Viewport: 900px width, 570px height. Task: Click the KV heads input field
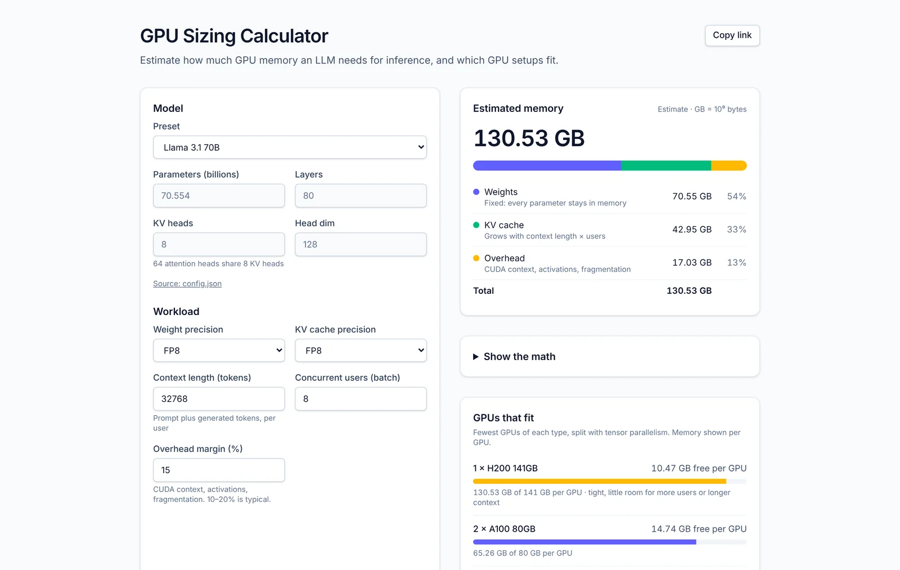coord(219,244)
